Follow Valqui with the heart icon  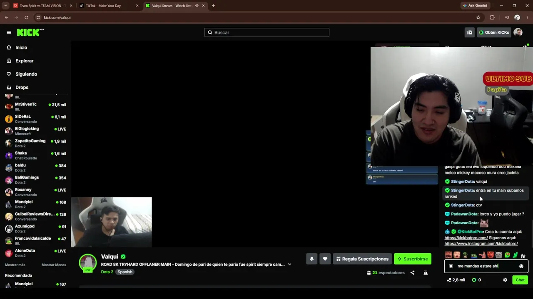[x=325, y=259]
